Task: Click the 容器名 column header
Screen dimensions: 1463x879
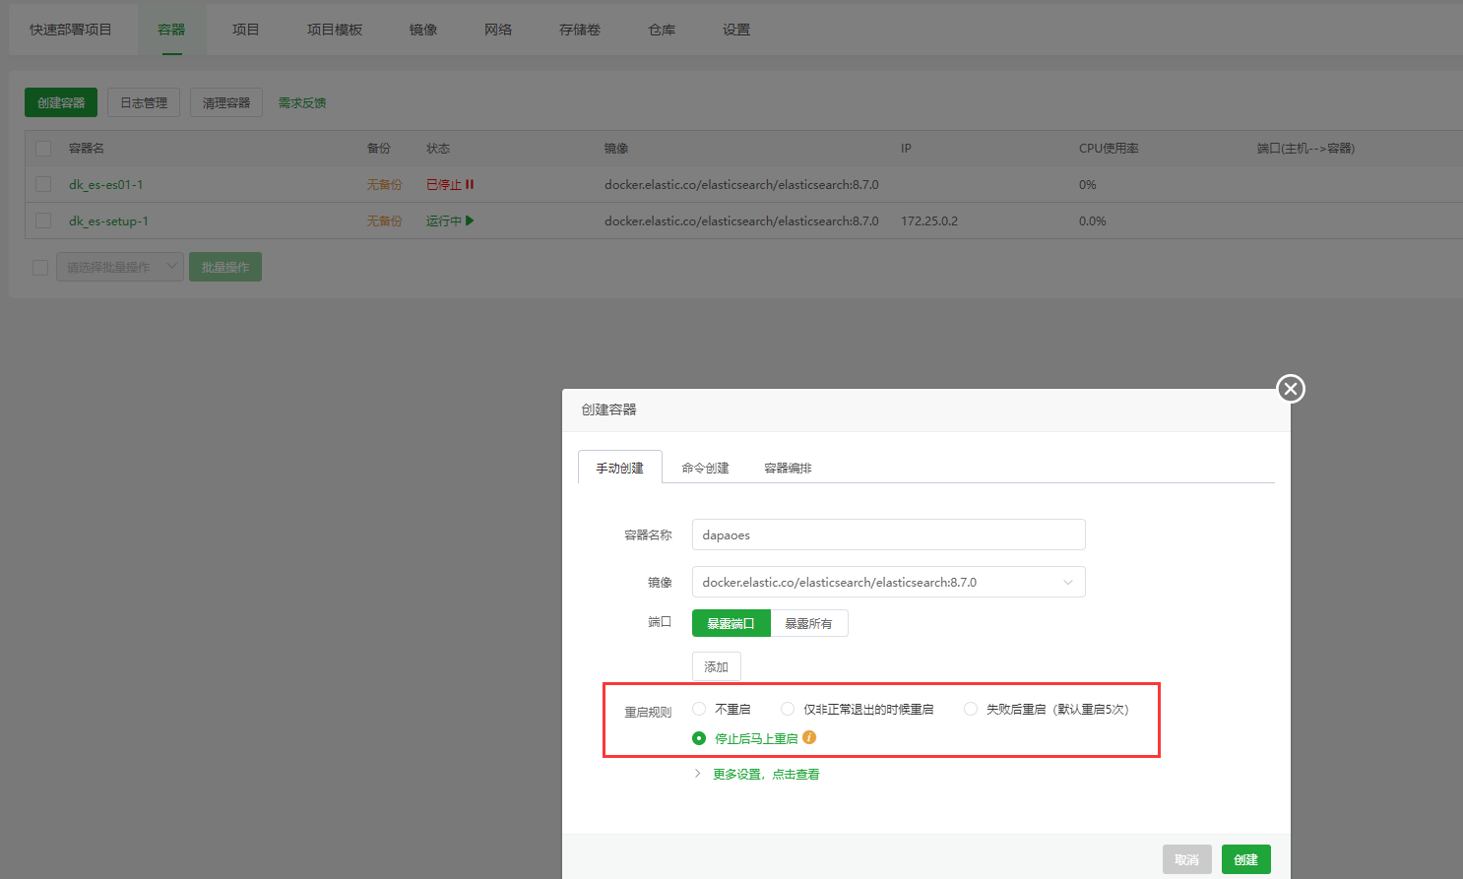Action: click(x=87, y=149)
